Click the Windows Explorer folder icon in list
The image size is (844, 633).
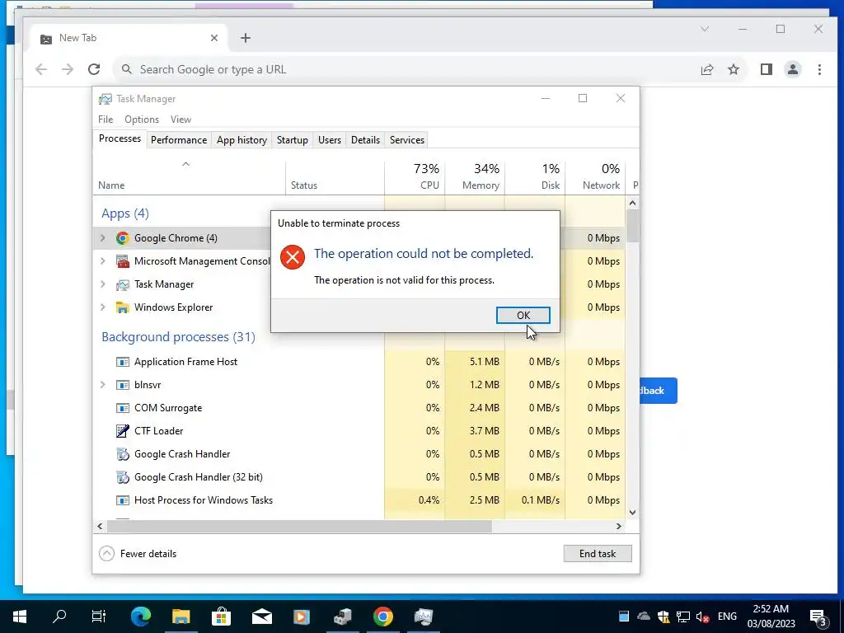(x=123, y=307)
